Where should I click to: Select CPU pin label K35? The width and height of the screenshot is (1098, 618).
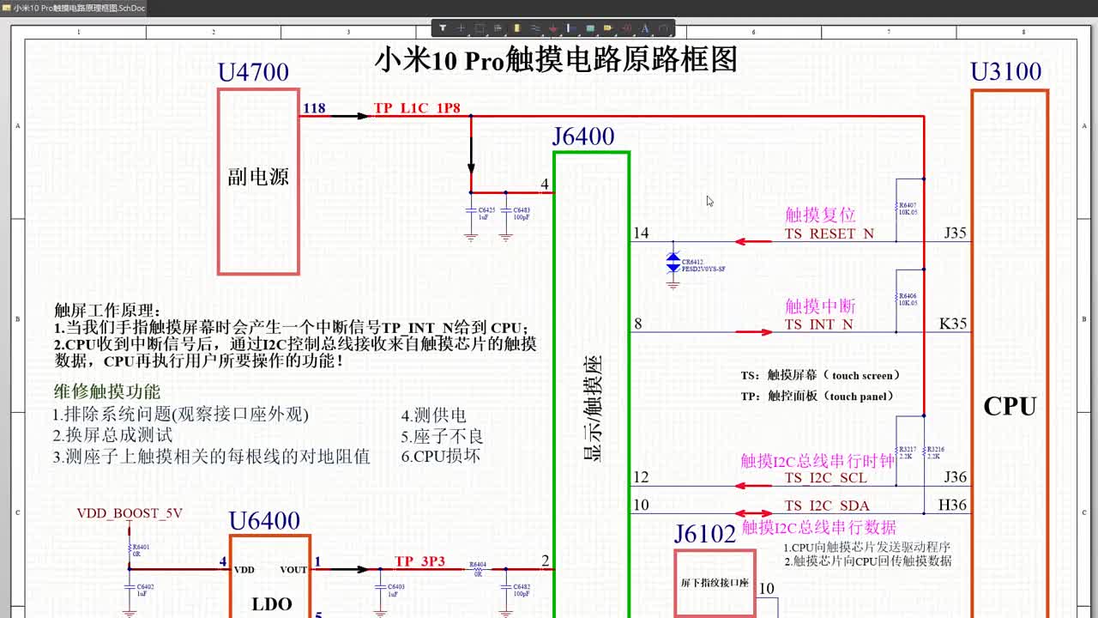click(x=953, y=324)
